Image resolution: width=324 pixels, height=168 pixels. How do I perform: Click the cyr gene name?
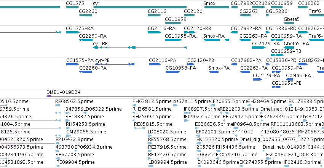tap(96, 3)
